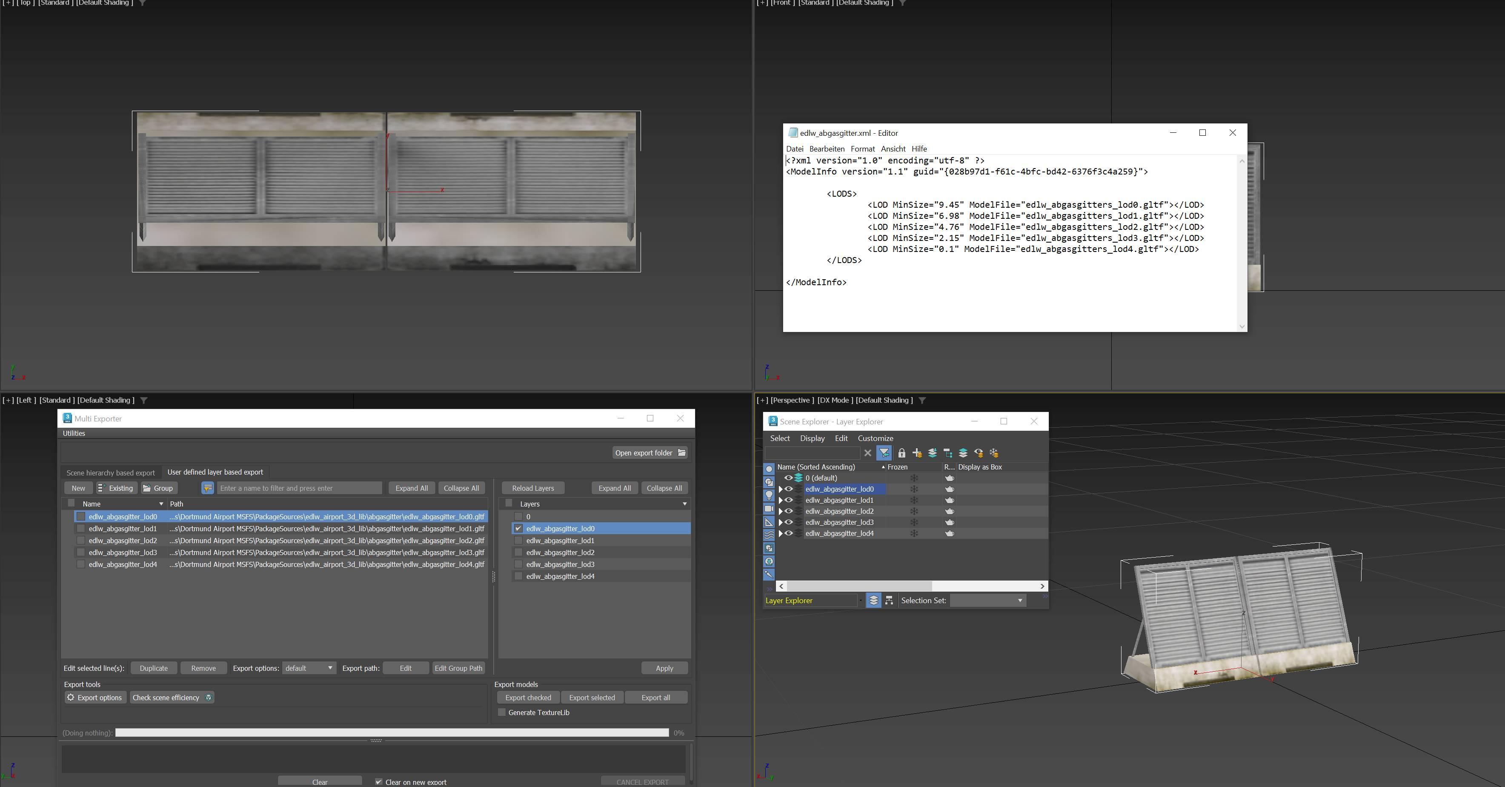Image resolution: width=1505 pixels, height=787 pixels.
Task: Click the filter icon beside the name filter field
Action: pyautogui.click(x=207, y=488)
